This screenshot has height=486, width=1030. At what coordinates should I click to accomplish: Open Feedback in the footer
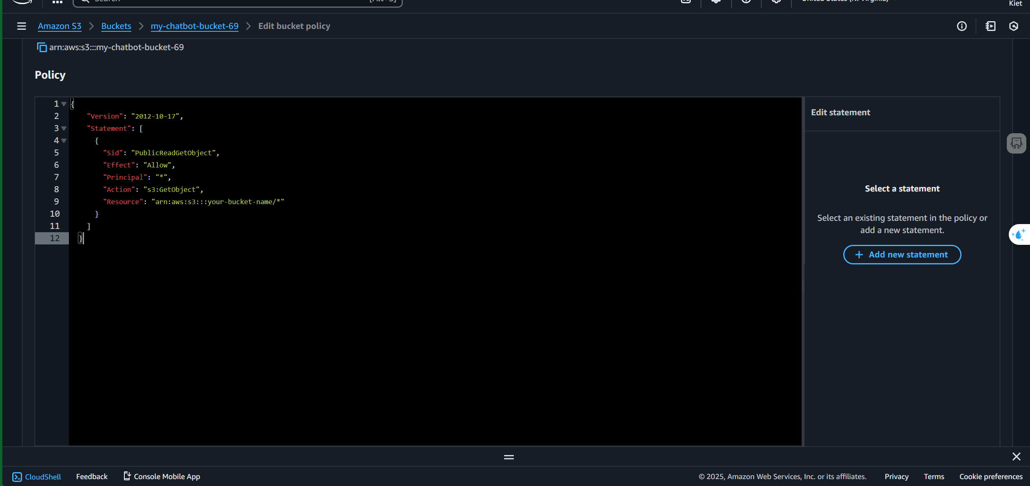[x=92, y=477]
